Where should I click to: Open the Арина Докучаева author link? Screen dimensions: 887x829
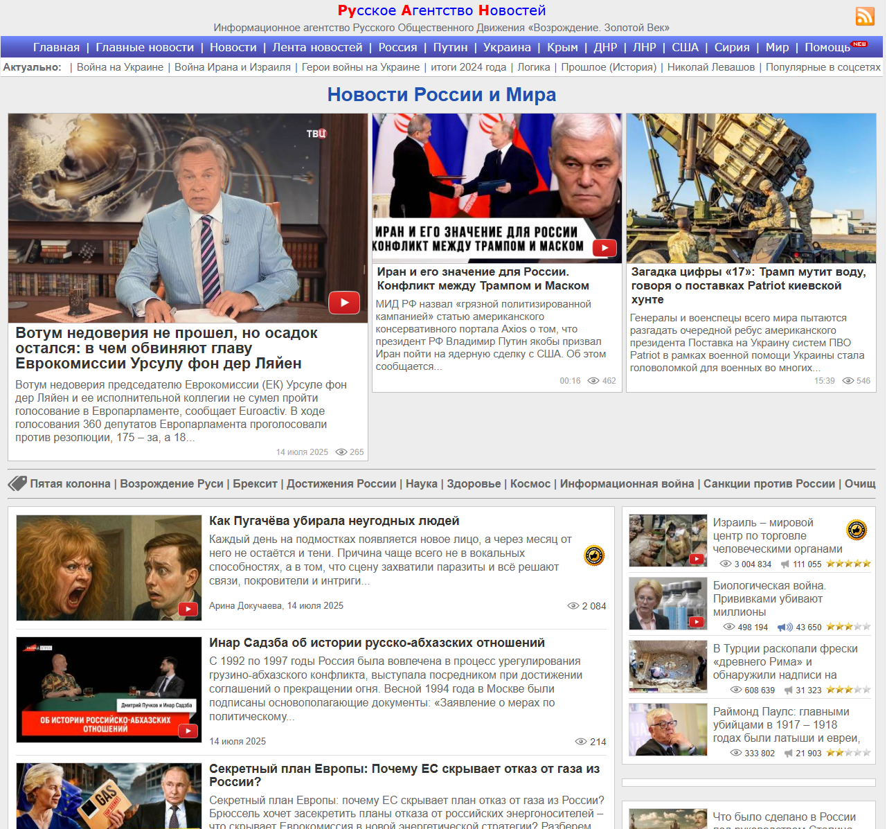pyautogui.click(x=245, y=605)
